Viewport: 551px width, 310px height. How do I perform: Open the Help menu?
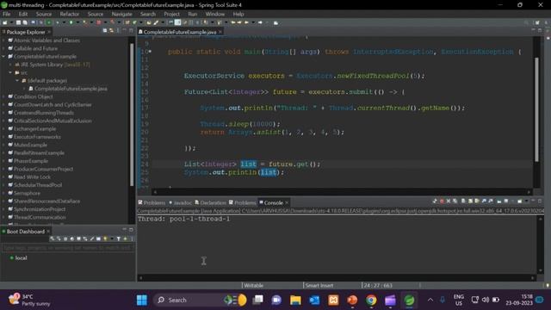[238, 14]
